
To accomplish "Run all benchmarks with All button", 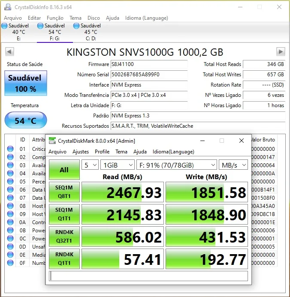I will (64, 170).
